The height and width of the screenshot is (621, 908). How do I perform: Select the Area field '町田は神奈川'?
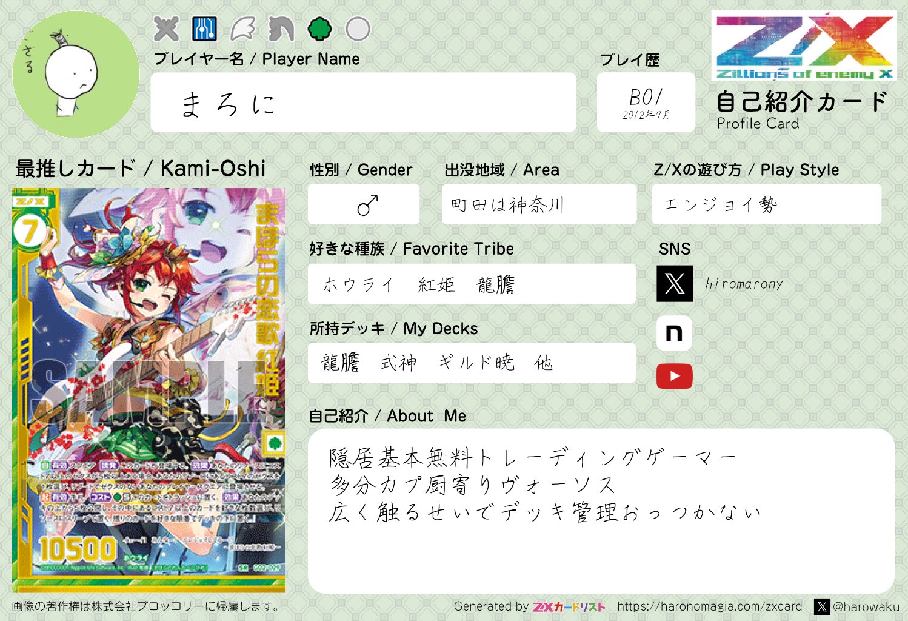[539, 205]
